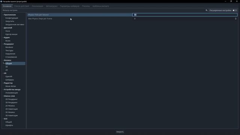Select Окружение in the tree
Viewport: 240px width, 135px height.
pyautogui.click(x=10, y=54)
